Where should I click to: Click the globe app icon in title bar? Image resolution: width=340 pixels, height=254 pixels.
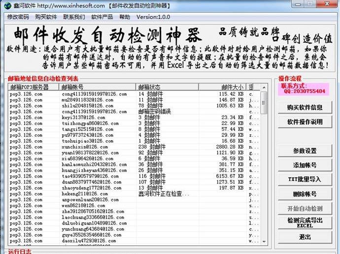click(7, 5)
